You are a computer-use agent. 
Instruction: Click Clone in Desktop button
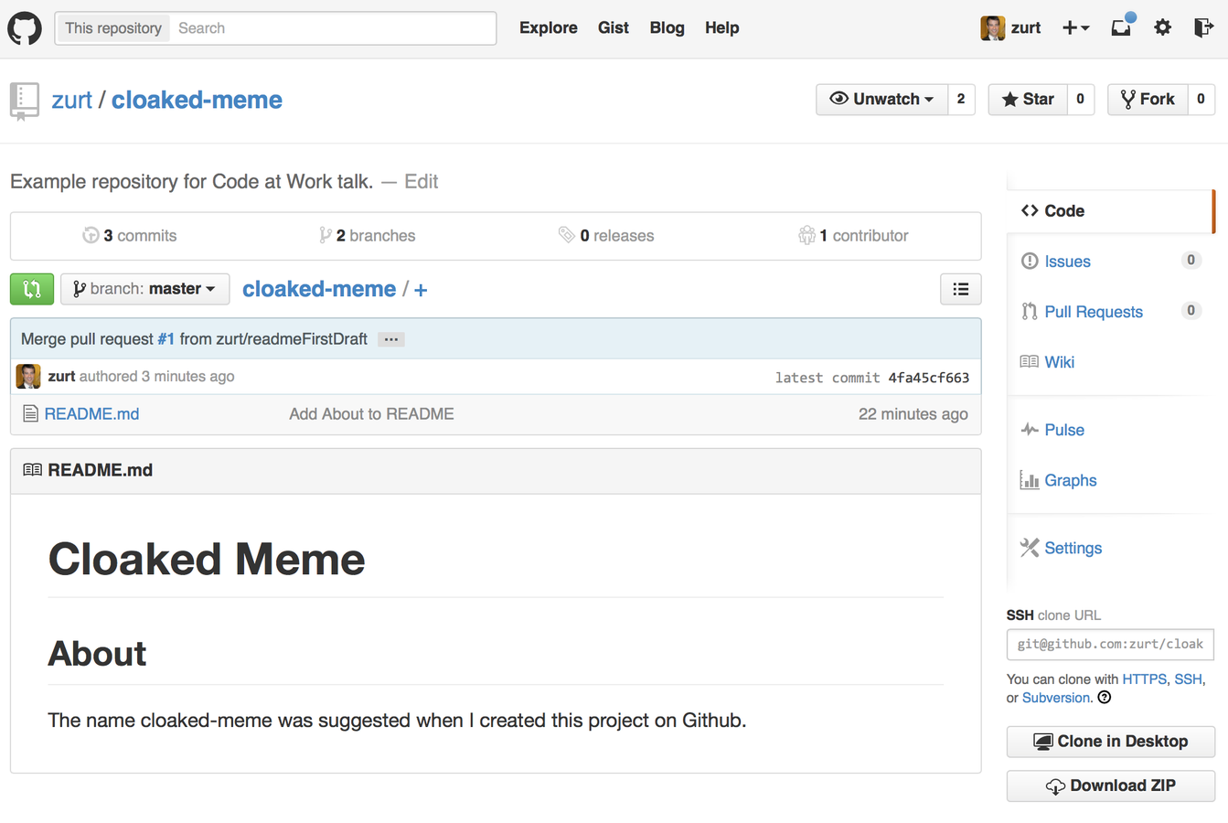coord(1110,742)
